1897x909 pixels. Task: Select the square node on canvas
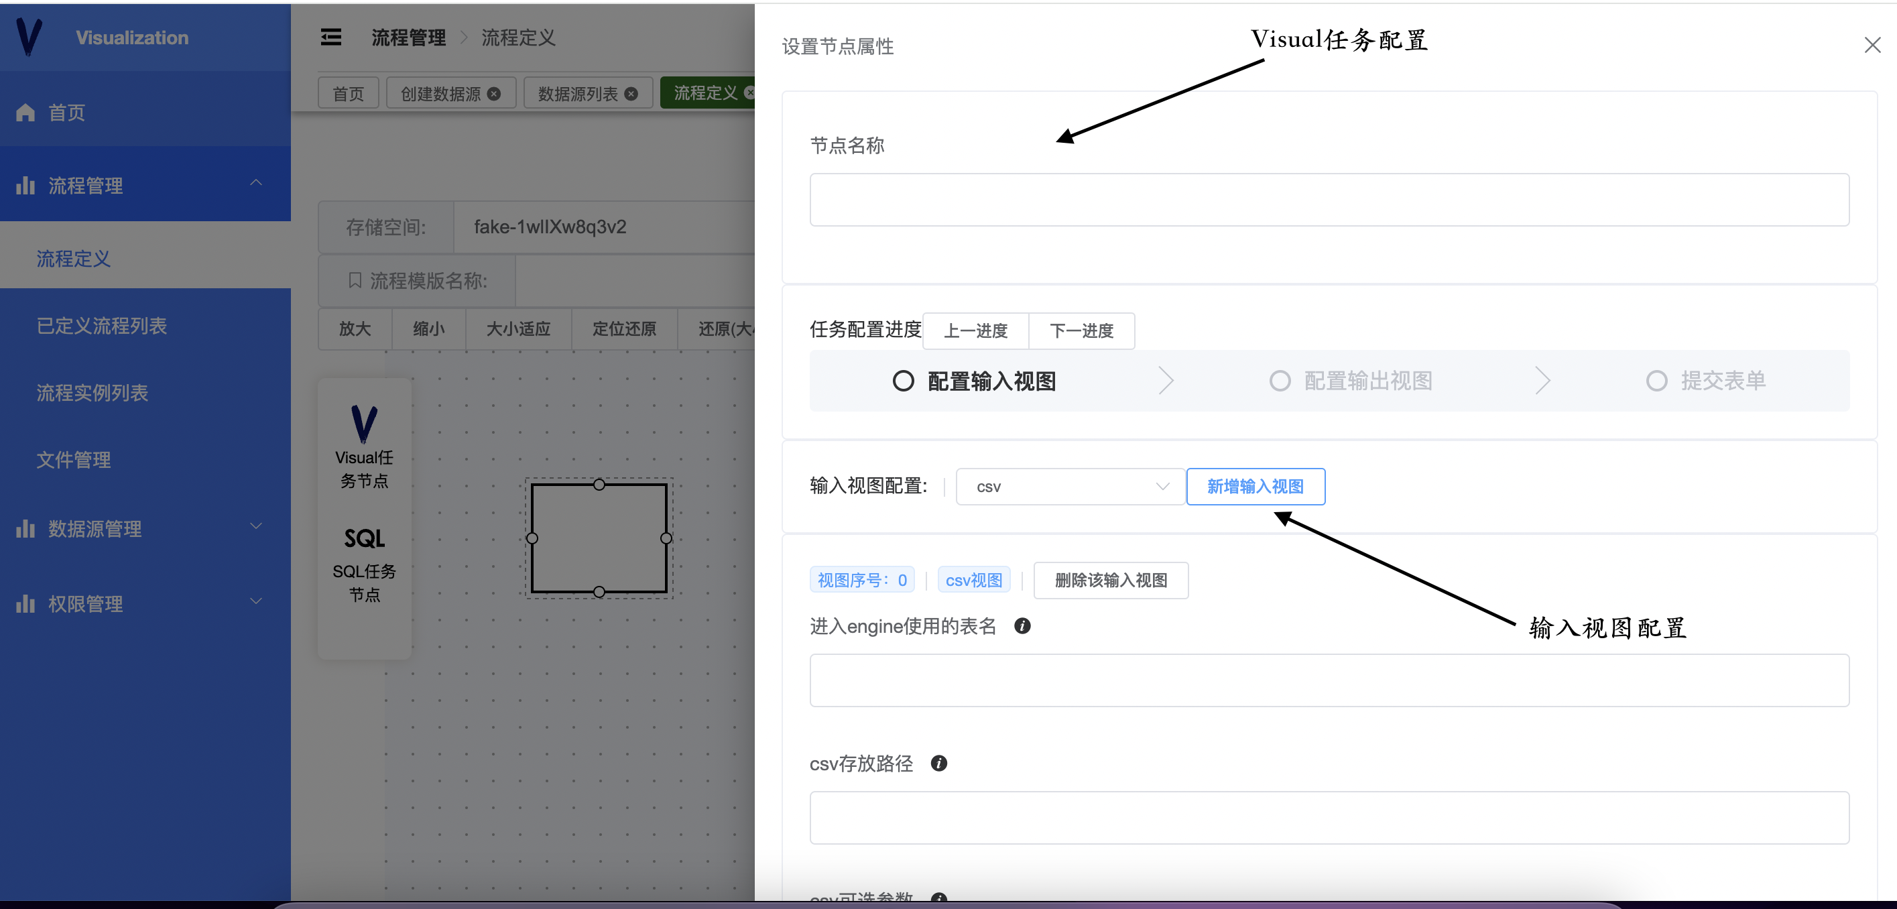(599, 538)
